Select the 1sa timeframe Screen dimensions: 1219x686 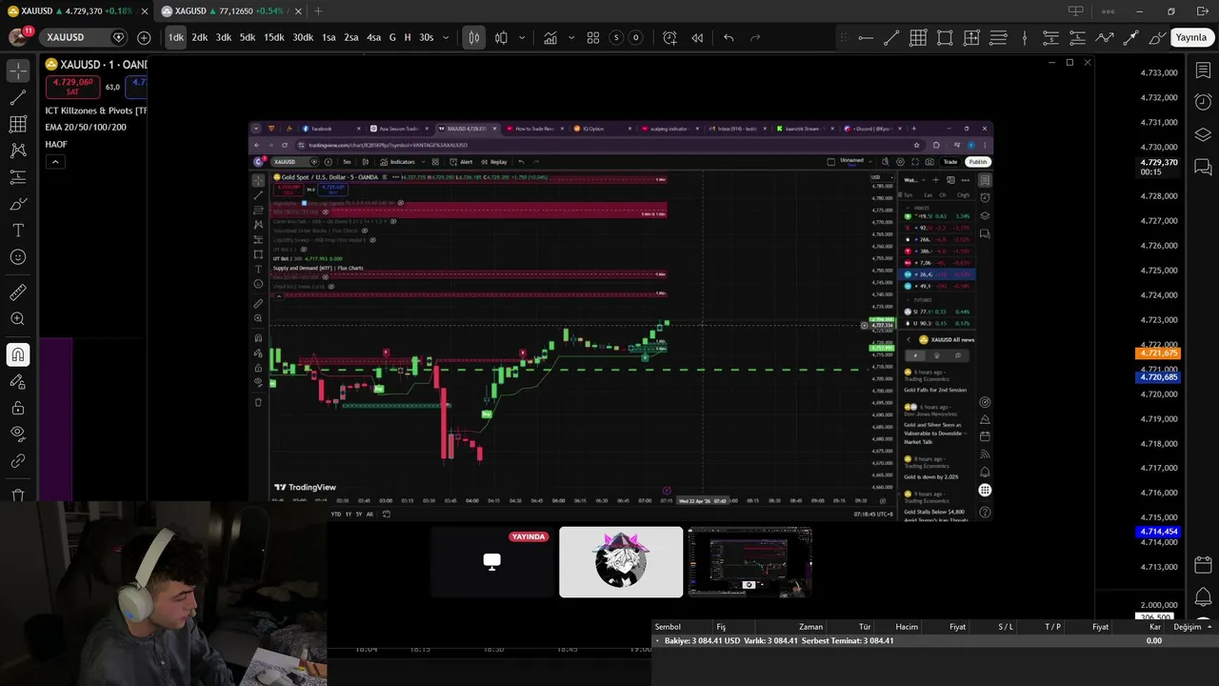click(329, 37)
